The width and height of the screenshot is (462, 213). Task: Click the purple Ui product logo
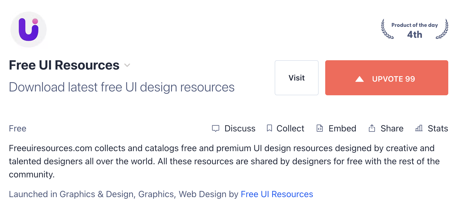29,30
